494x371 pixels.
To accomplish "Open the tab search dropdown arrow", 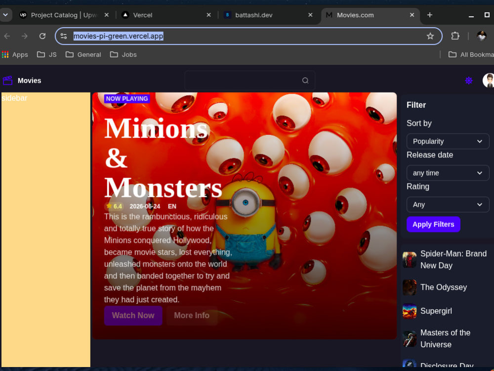I will click(5, 15).
